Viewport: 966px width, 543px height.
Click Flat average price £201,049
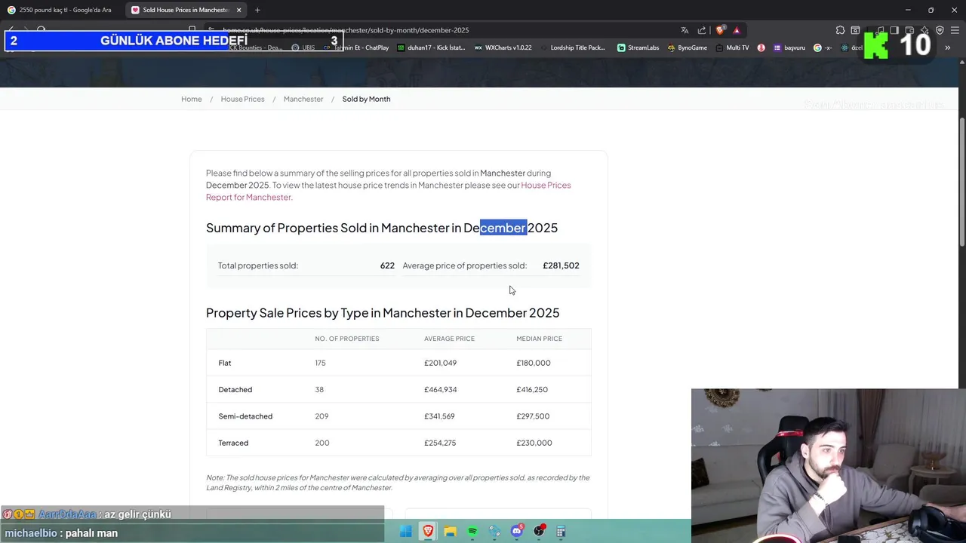pos(440,363)
